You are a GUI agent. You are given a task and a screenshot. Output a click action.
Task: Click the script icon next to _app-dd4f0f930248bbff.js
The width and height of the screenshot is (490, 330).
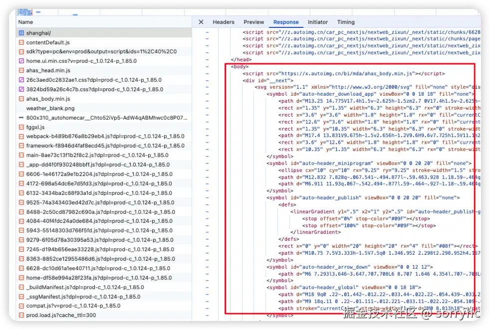[x=21, y=165]
